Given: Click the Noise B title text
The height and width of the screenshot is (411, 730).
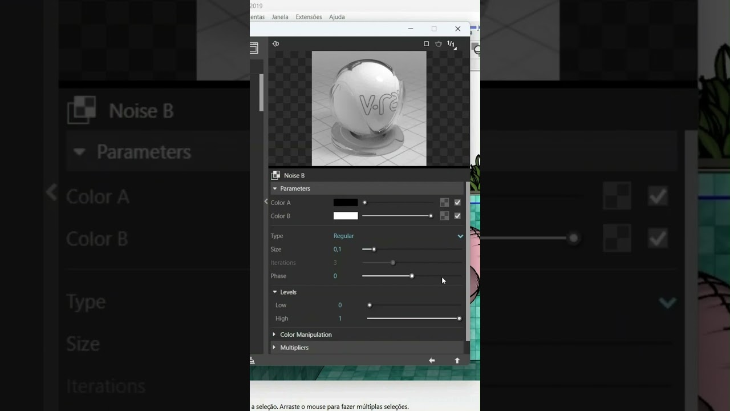Looking at the screenshot, I should [294, 176].
